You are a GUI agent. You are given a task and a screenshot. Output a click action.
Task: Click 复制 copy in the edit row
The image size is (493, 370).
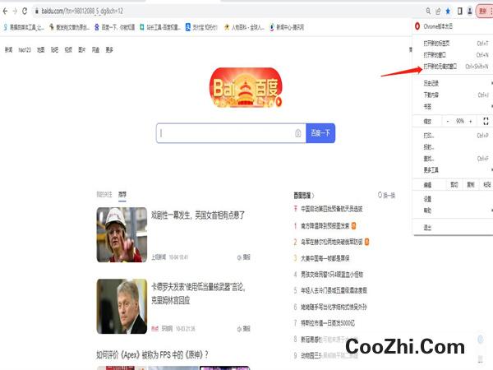pos(471,185)
